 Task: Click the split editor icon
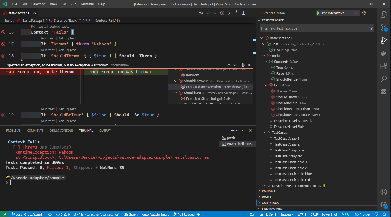tap(243, 13)
